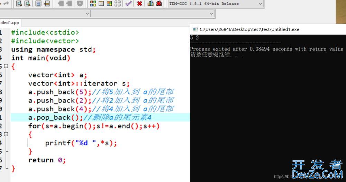
Task: Click the Go to line icon
Action: pyautogui.click(x=47, y=3)
